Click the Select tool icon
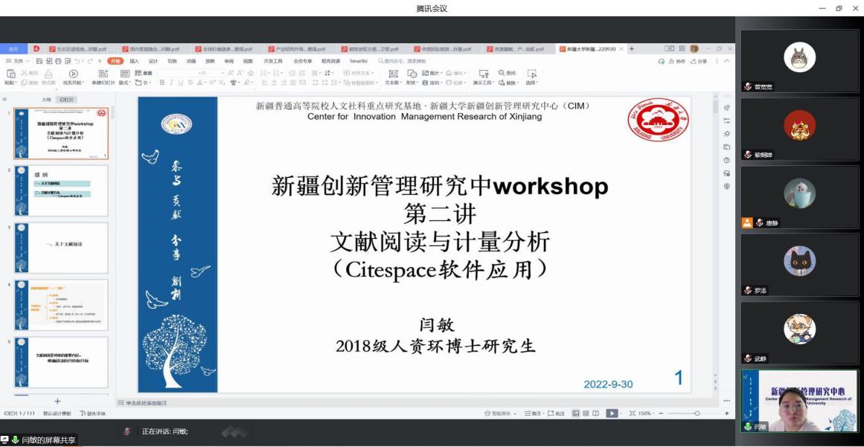The width and height of the screenshot is (864, 447). point(532,73)
